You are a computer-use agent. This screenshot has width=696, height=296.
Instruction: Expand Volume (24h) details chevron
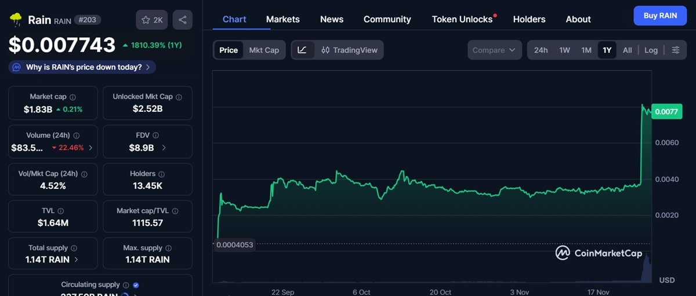click(x=90, y=148)
